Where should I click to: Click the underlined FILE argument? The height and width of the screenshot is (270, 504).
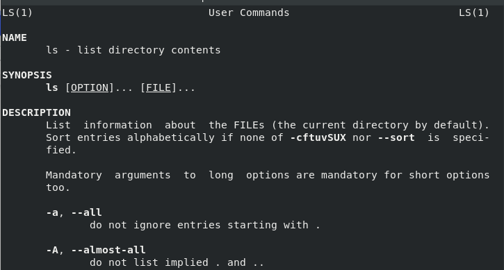pyautogui.click(x=158, y=87)
